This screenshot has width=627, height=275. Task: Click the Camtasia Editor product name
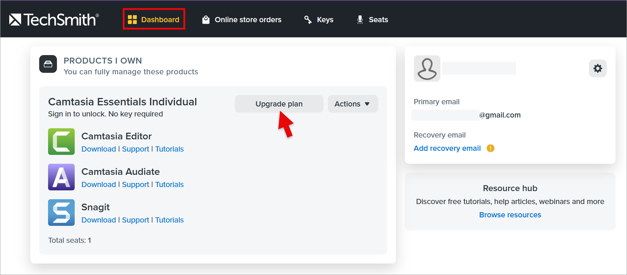pyautogui.click(x=116, y=136)
